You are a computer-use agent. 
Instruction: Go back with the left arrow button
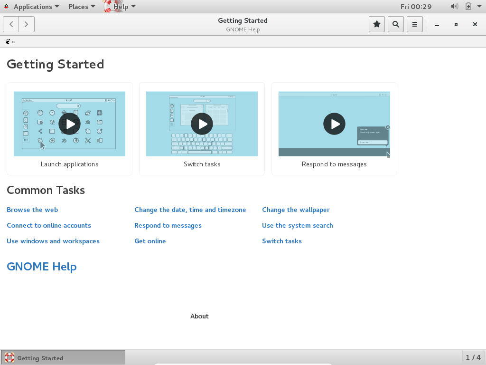click(11, 24)
